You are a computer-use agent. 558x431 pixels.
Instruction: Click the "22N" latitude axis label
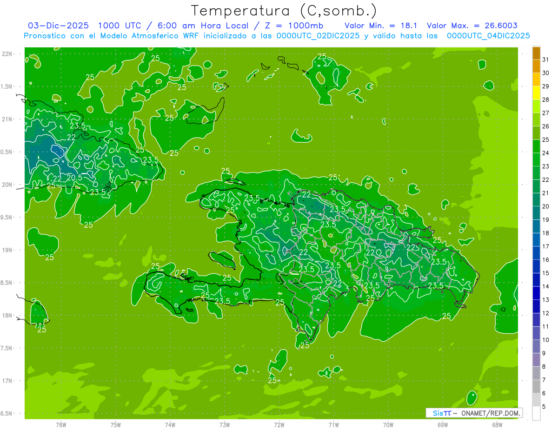tap(8, 53)
